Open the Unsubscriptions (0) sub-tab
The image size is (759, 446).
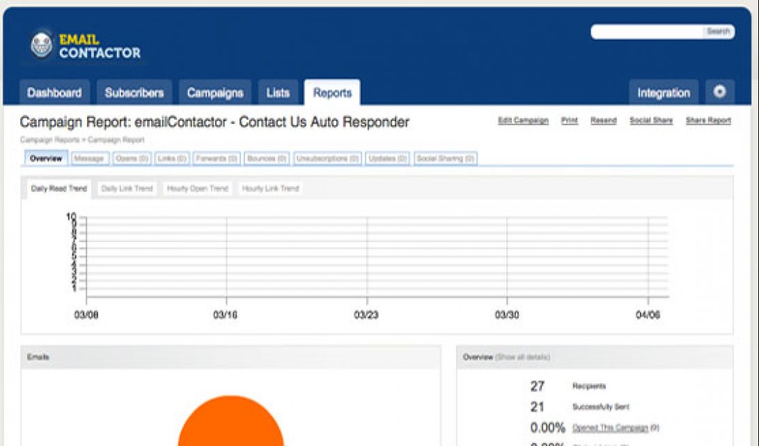(327, 158)
